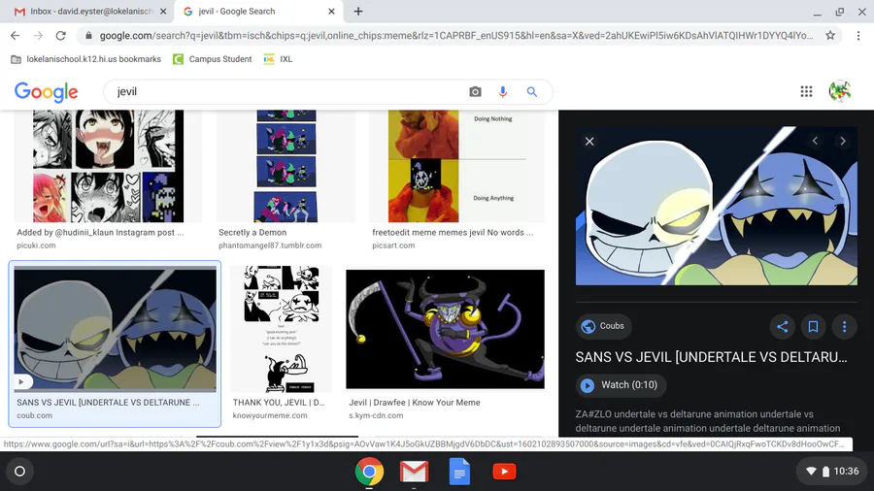Image resolution: width=874 pixels, height=491 pixels.
Task: Click the knowyourmeme.com source link
Action: pos(270,416)
